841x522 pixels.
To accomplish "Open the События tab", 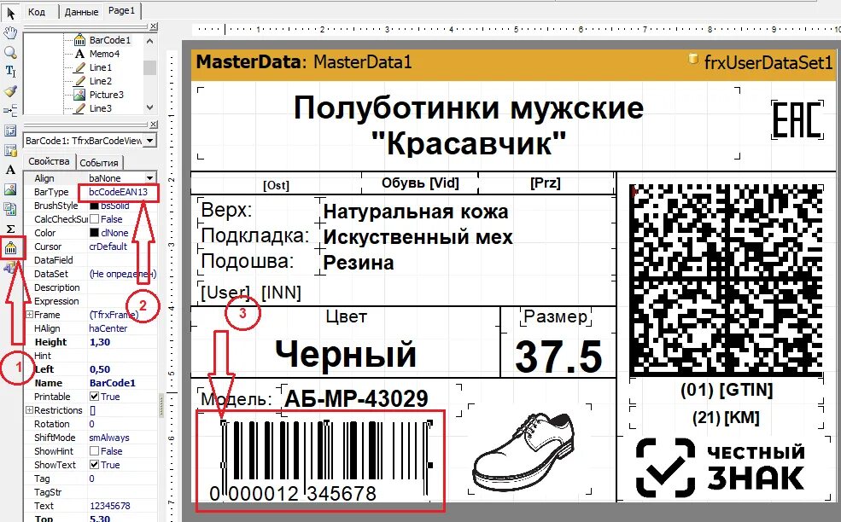I will (99, 162).
